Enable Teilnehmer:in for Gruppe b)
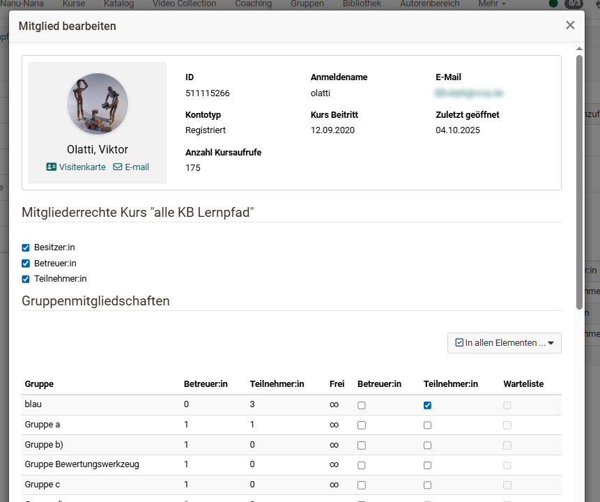The width and height of the screenshot is (600, 502). (427, 445)
